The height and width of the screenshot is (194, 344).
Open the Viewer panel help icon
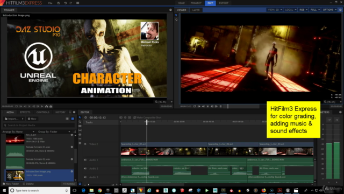click(x=340, y=10)
